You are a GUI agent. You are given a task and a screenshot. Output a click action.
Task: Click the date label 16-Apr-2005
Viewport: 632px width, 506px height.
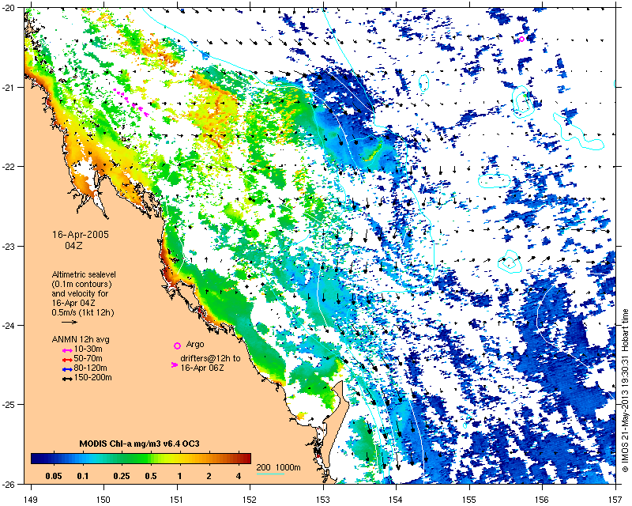[81, 235]
